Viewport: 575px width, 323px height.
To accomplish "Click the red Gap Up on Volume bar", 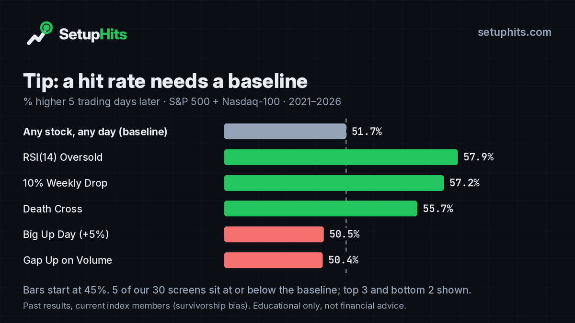I will point(273,260).
